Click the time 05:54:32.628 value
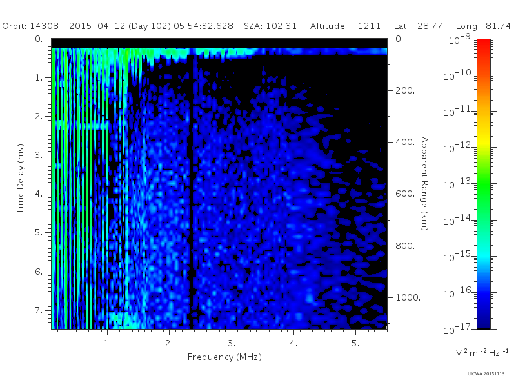The width and height of the screenshot is (516, 387). (203, 26)
